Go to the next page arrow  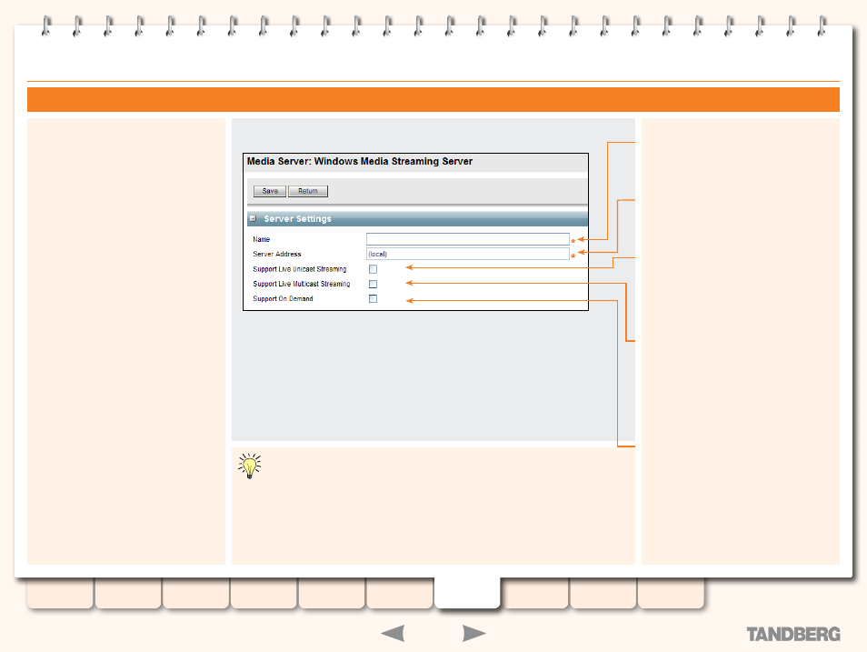pyautogui.click(x=473, y=633)
